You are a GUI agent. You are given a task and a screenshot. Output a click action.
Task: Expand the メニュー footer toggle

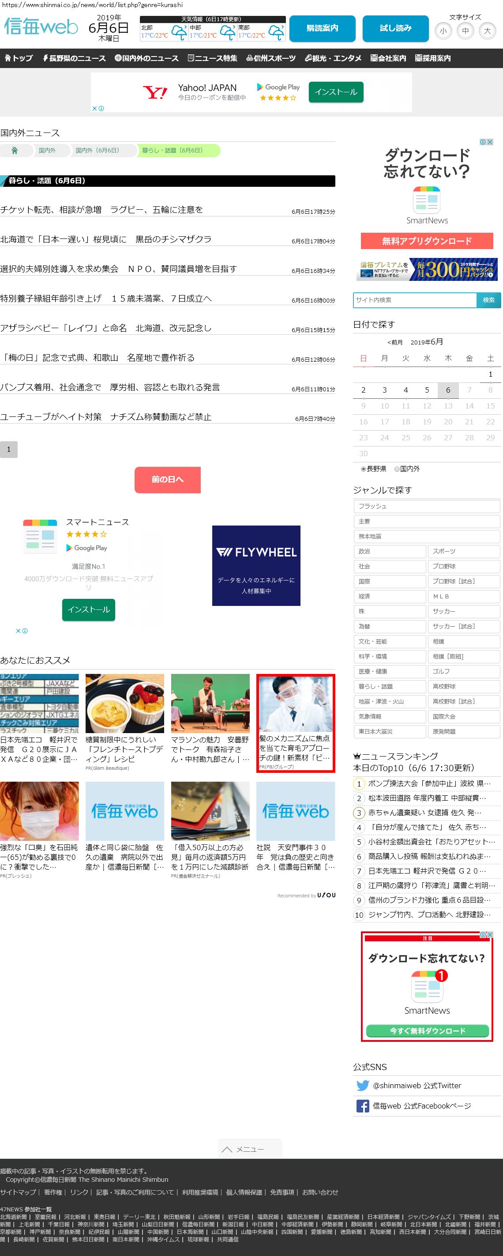pyautogui.click(x=250, y=1149)
